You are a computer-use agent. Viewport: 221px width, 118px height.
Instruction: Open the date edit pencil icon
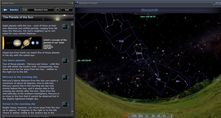click(171, 116)
